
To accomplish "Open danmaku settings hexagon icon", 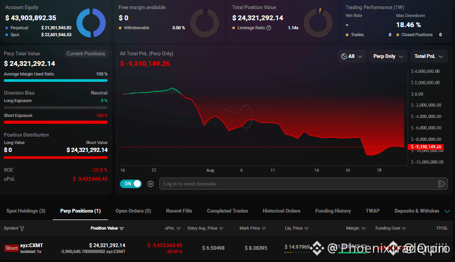I will coord(150,184).
